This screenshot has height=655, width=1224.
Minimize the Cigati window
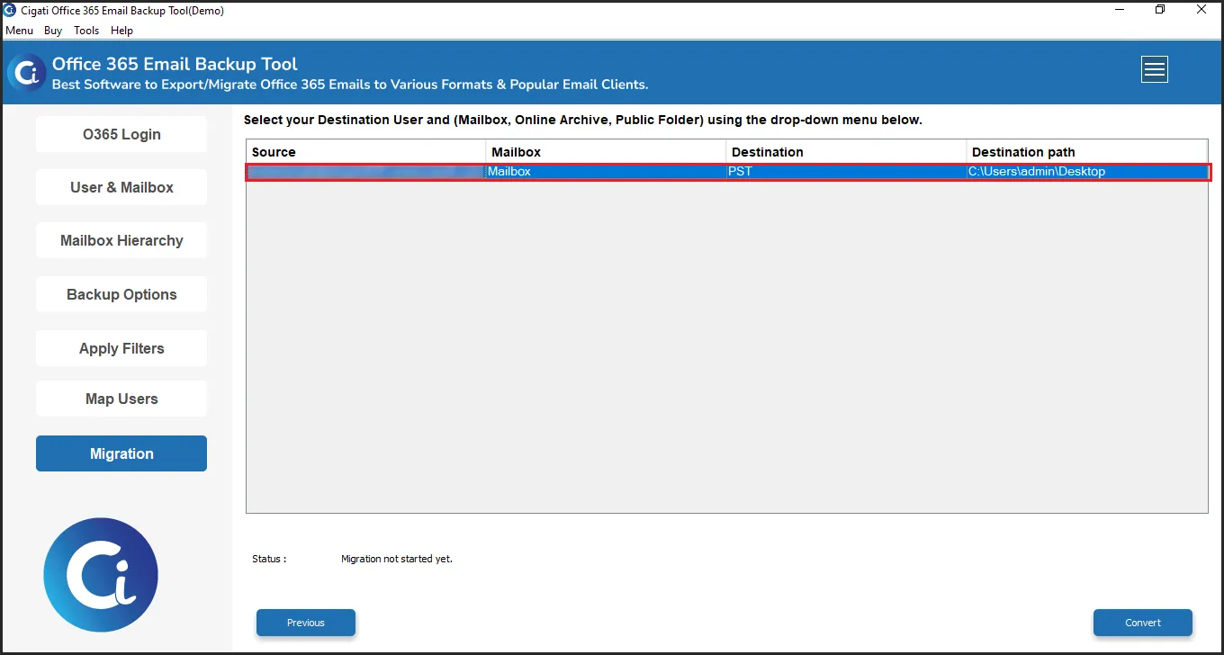(x=1119, y=10)
